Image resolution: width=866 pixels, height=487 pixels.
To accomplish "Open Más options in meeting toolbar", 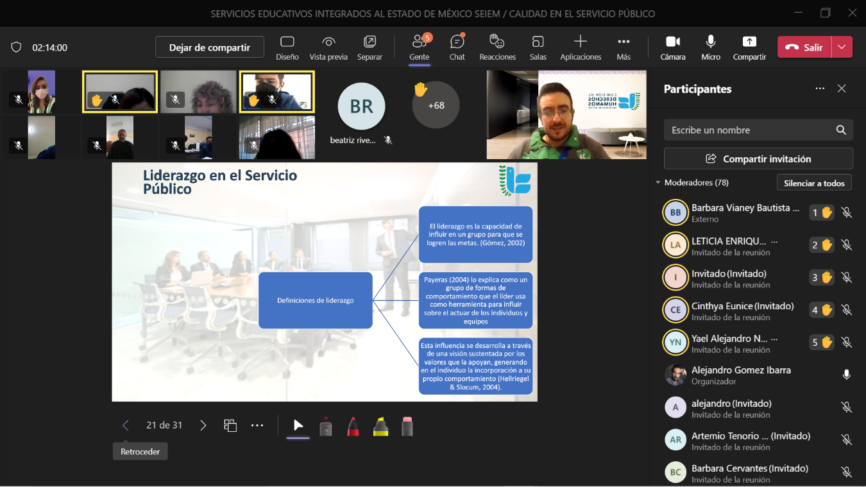I will tap(624, 47).
